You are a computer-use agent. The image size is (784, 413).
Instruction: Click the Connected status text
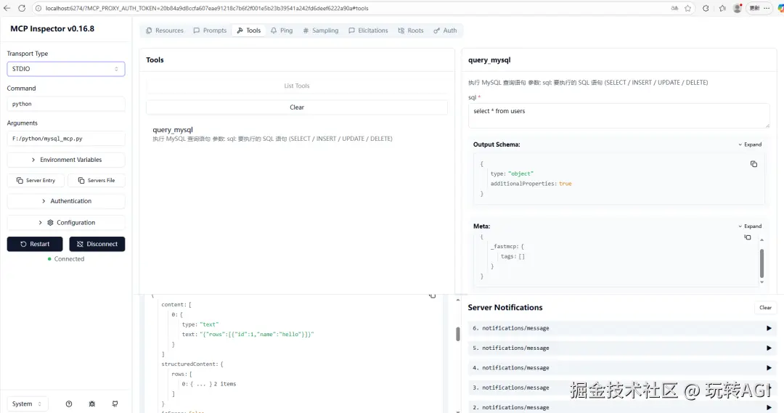tap(69, 259)
